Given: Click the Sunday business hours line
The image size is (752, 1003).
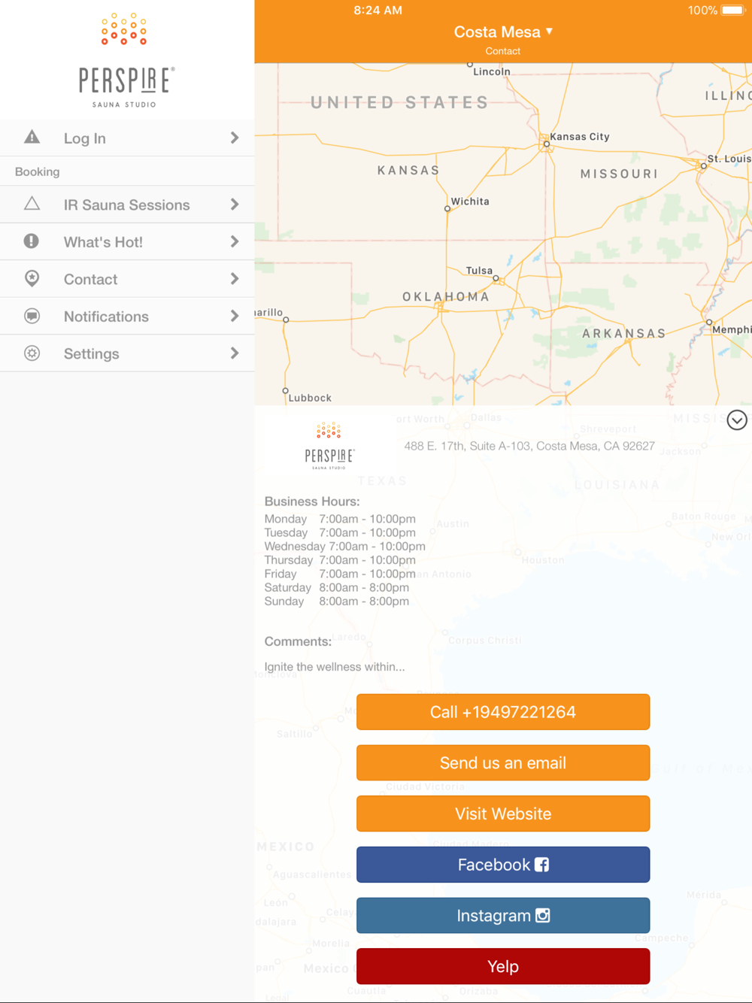Looking at the screenshot, I should pyautogui.click(x=337, y=601).
